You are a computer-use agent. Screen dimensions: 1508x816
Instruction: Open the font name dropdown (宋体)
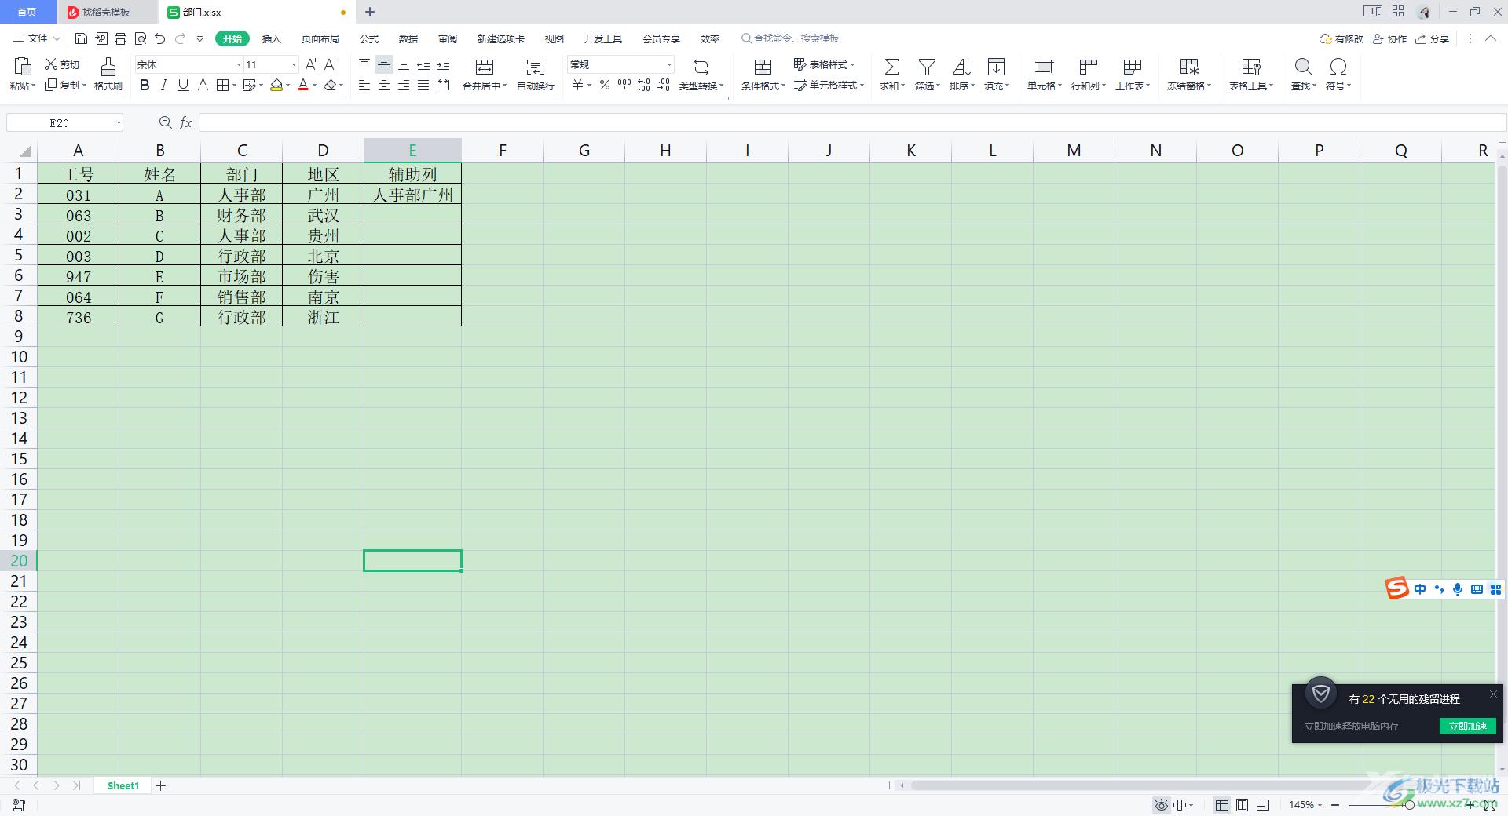(x=239, y=64)
